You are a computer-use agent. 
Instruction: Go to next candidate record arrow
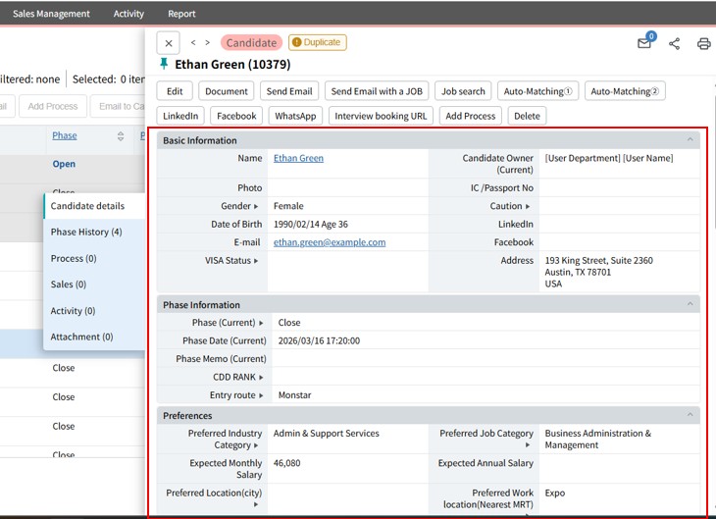point(207,43)
